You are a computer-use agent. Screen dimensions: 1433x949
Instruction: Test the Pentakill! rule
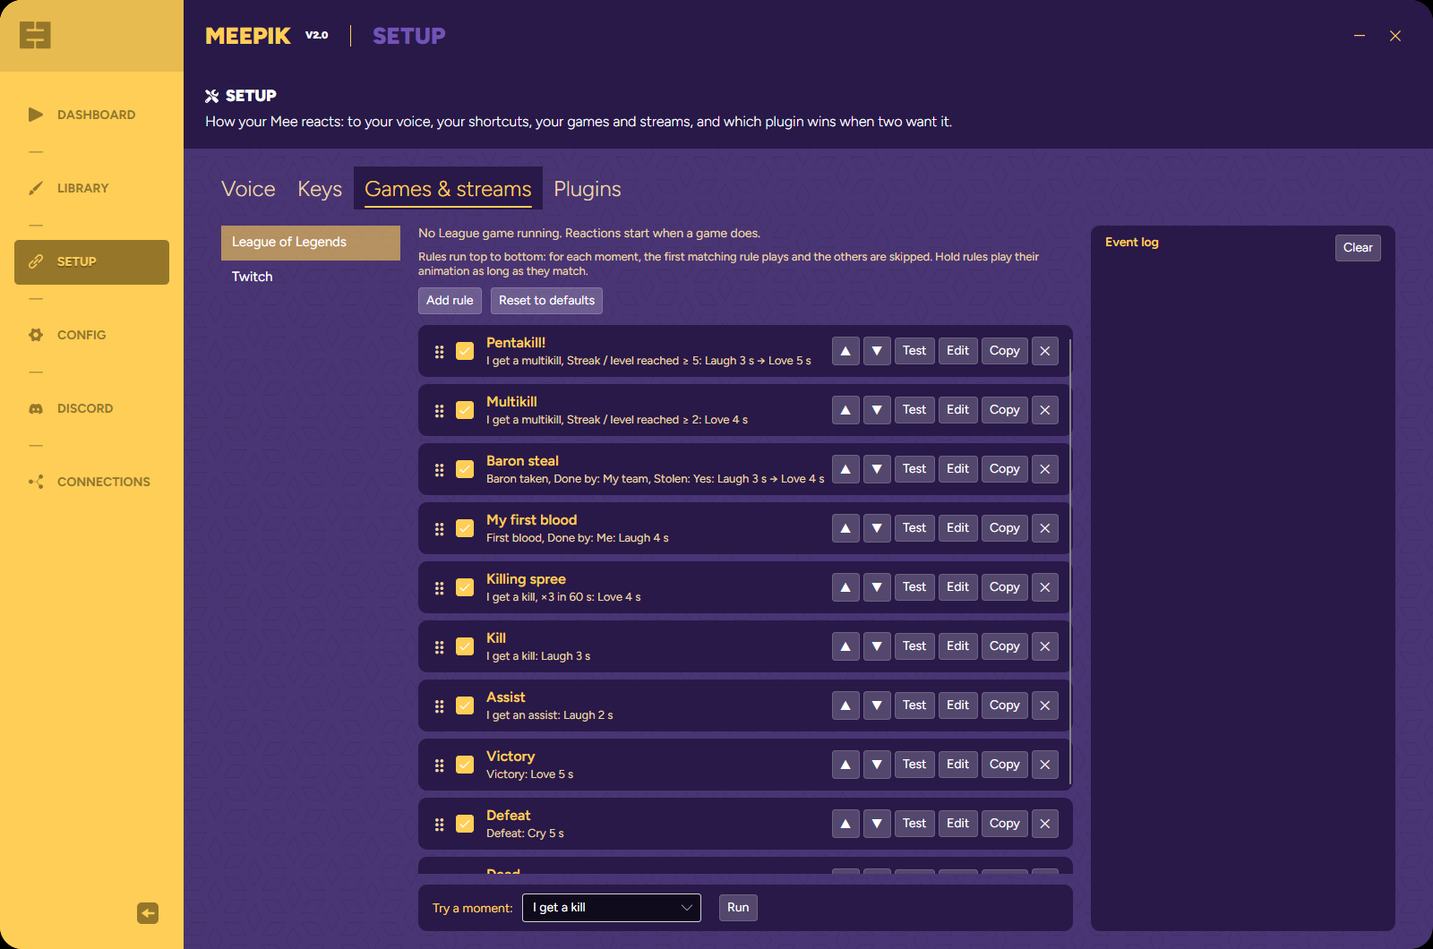point(914,351)
